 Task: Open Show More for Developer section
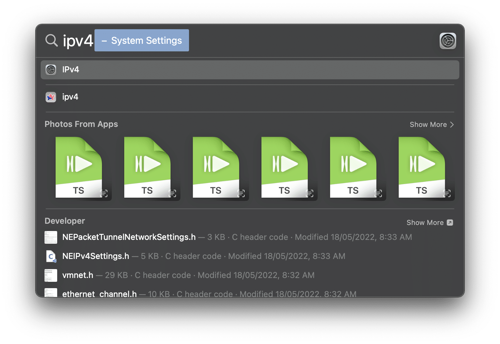click(429, 223)
